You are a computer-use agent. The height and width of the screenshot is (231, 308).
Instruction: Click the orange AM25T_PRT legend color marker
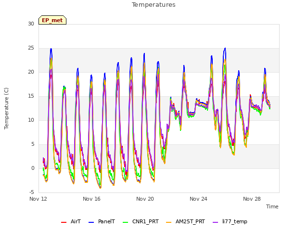(x=169, y=222)
